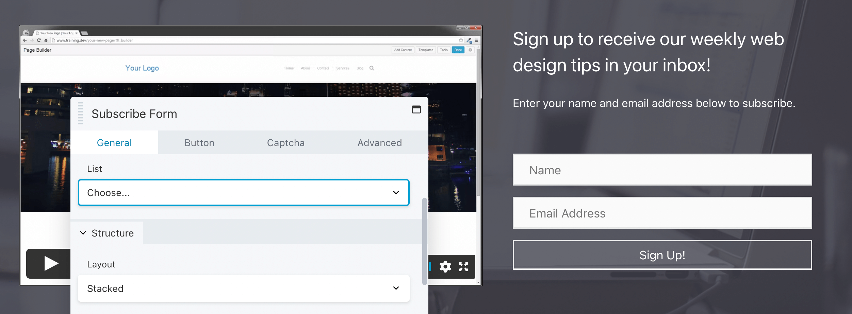
Task: Play the video with the play button
Action: tap(50, 263)
